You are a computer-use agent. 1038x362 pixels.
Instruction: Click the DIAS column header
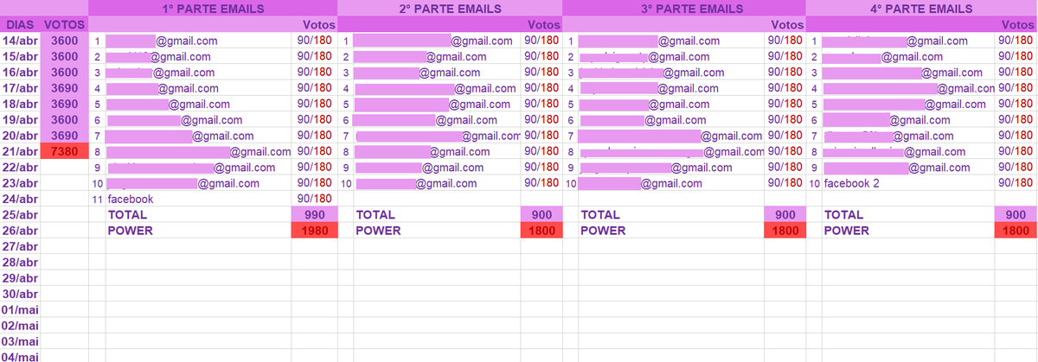click(x=20, y=25)
